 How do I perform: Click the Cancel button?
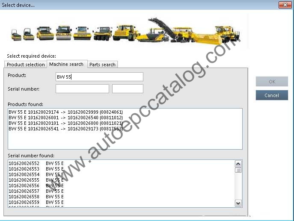[272, 95]
